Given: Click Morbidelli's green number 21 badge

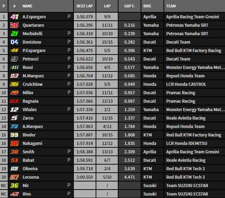Looking at the screenshot, I should click(14, 34).
